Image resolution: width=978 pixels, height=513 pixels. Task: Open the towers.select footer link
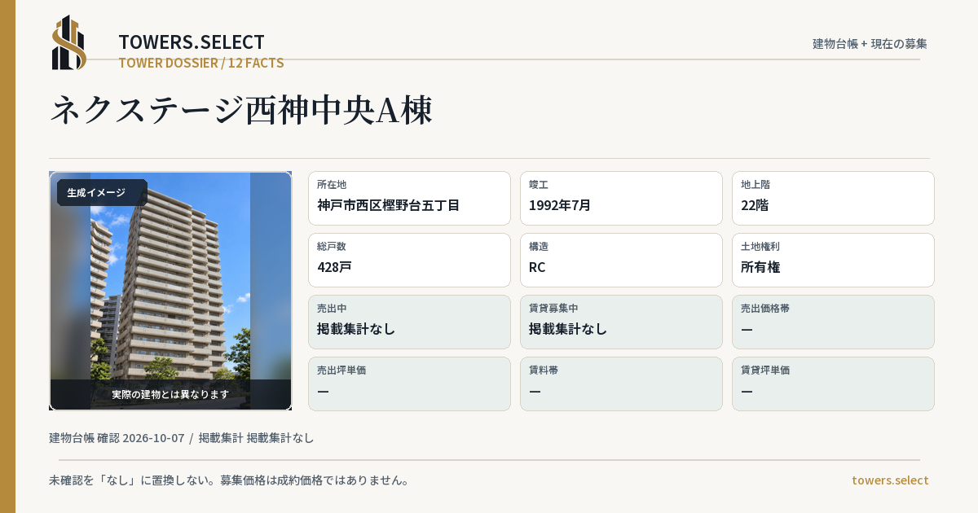pos(890,480)
